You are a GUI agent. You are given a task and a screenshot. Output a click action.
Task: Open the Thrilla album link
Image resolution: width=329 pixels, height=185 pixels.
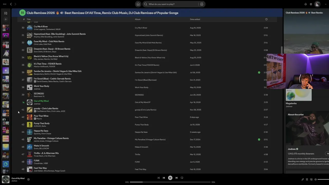[138, 154]
